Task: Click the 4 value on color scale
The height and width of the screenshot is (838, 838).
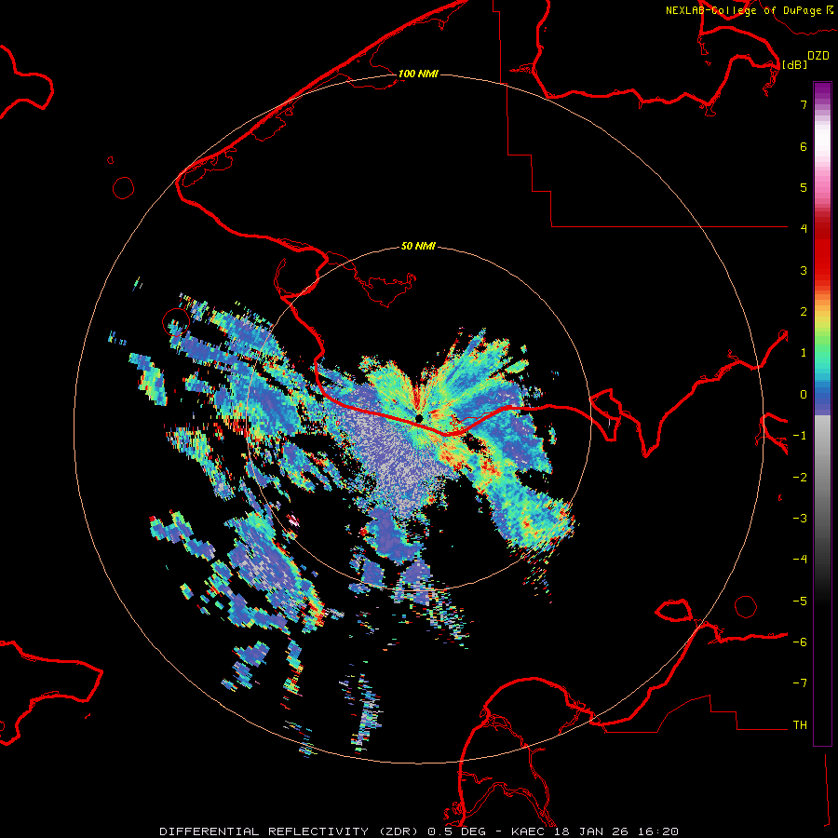Action: pyautogui.click(x=804, y=229)
